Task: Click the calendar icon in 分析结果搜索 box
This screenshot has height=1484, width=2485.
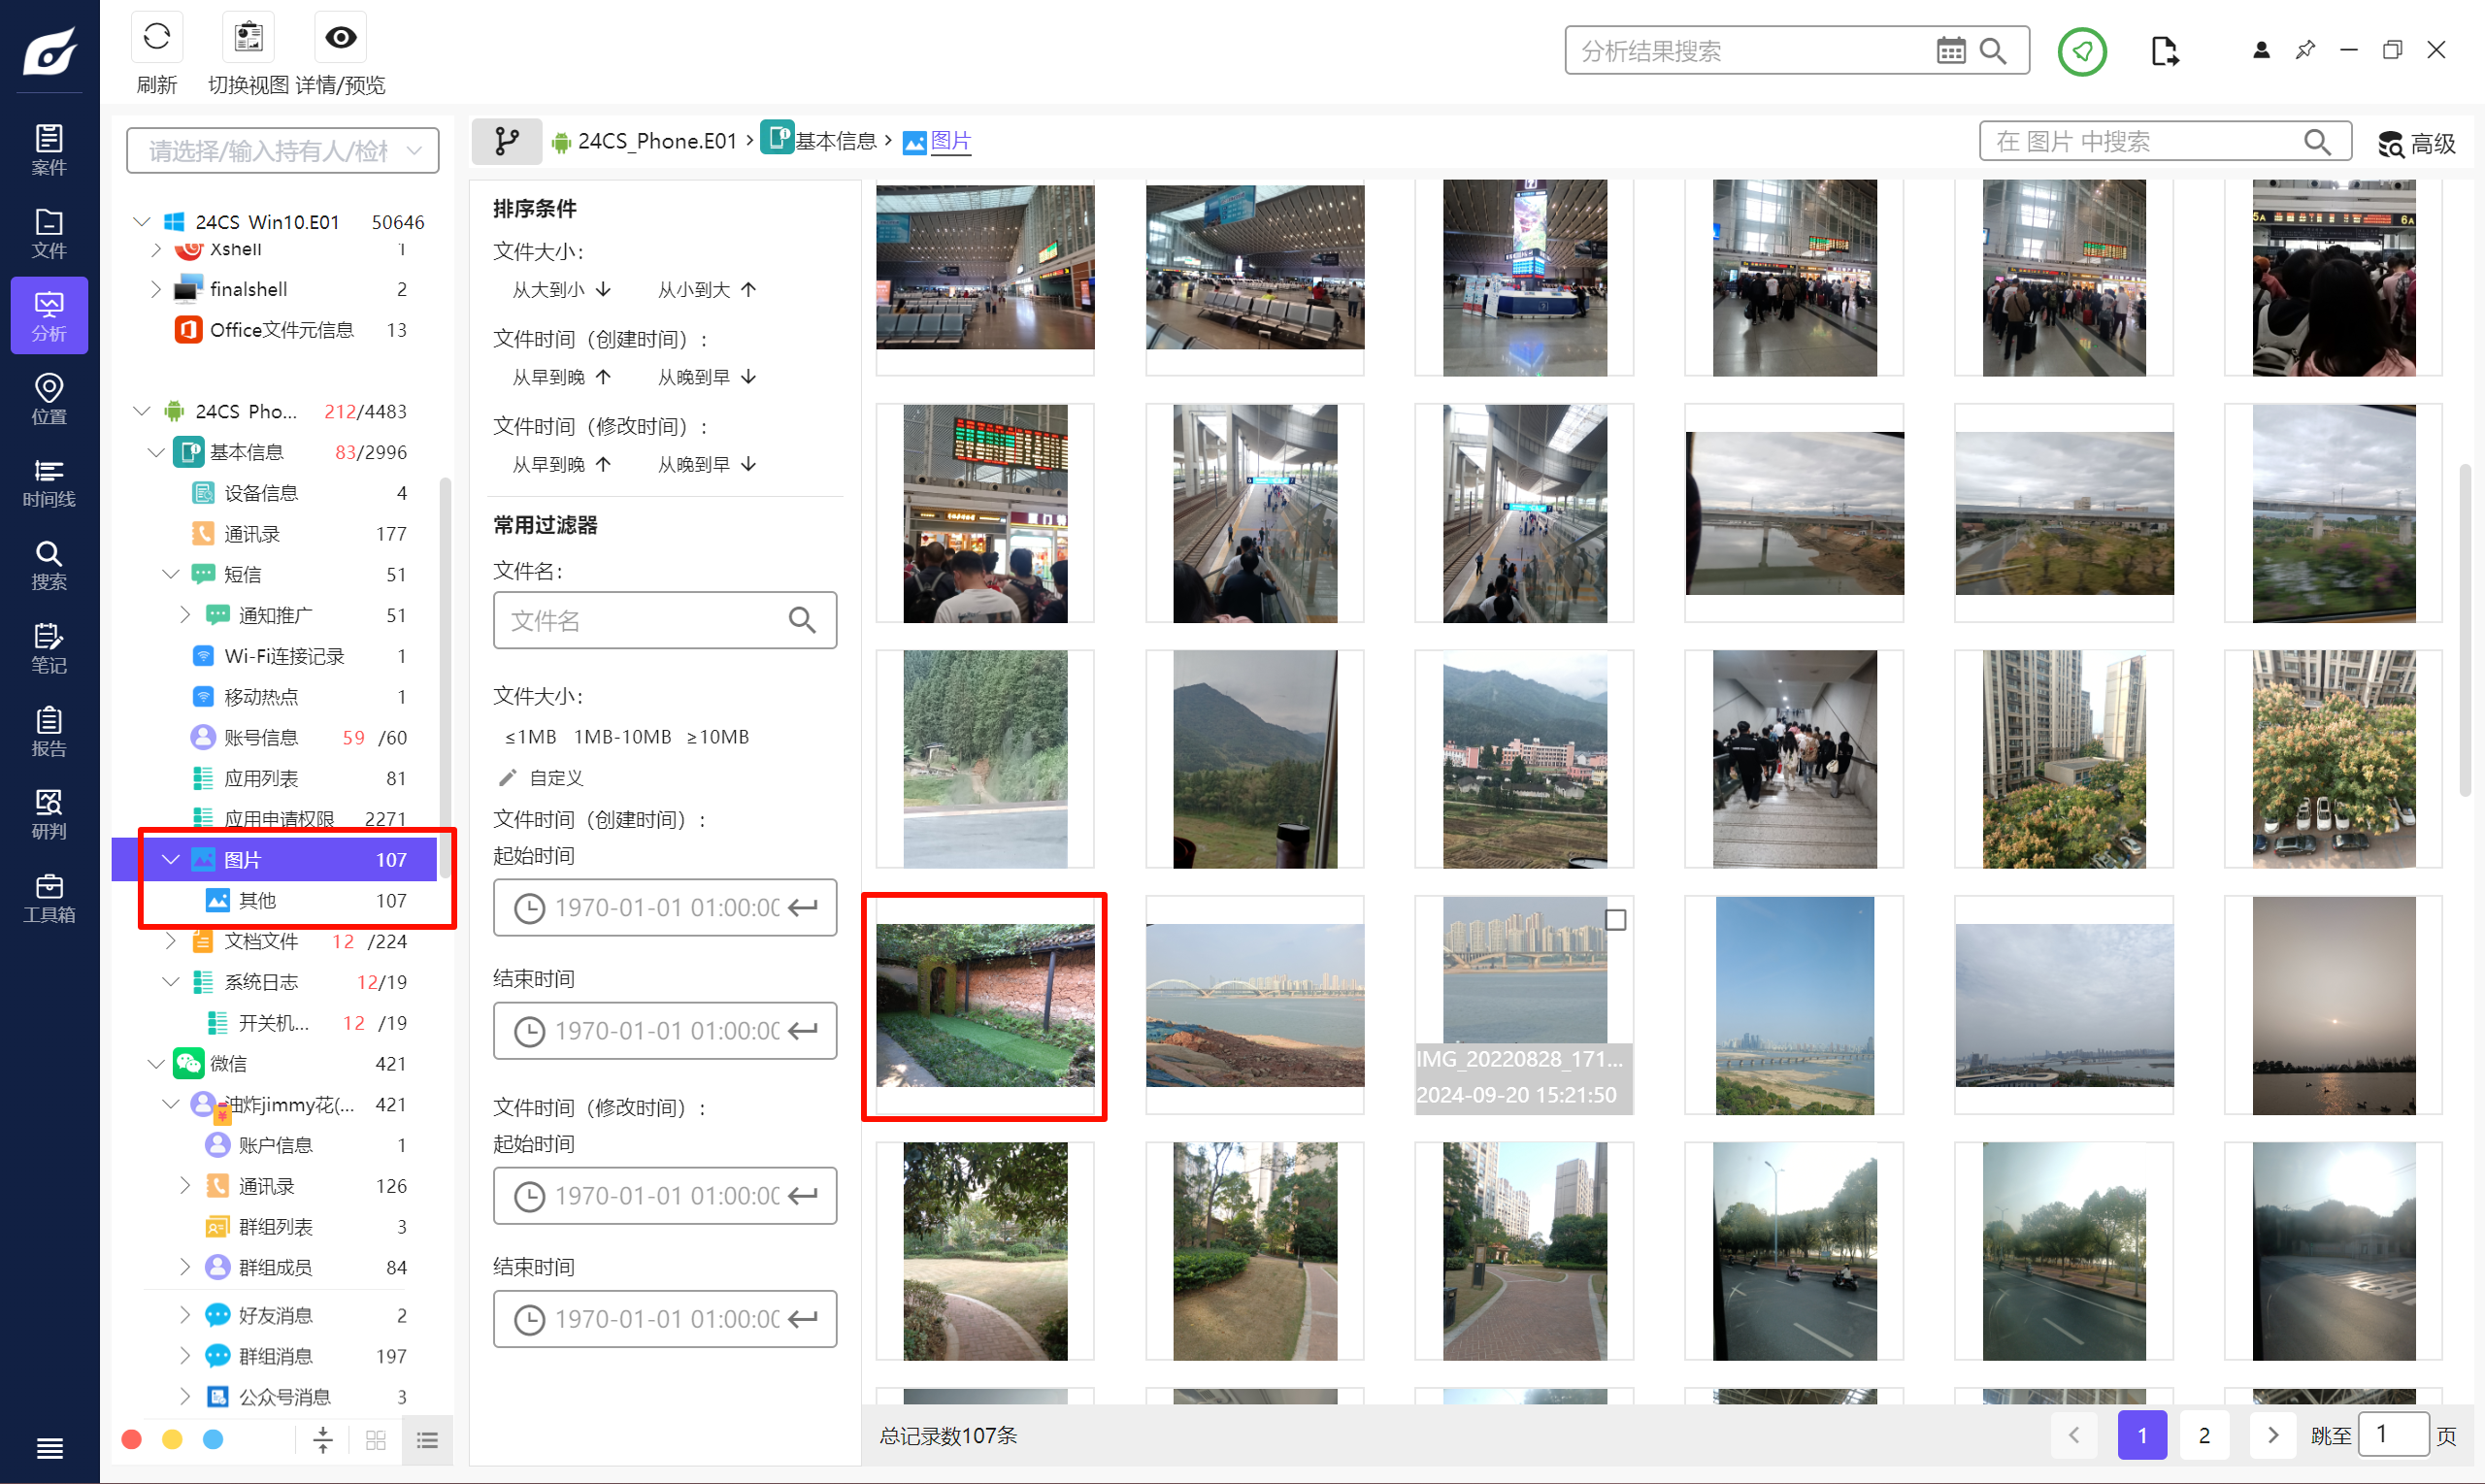Action: point(1950,51)
